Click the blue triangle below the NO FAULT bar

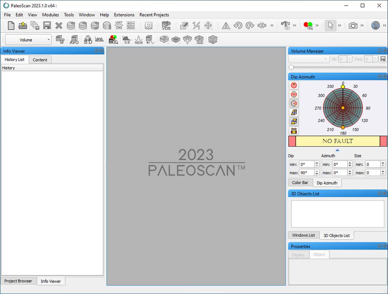(x=338, y=150)
